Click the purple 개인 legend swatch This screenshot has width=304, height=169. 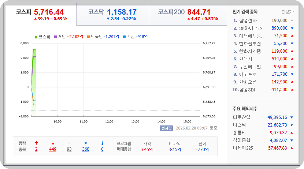pyautogui.click(x=55, y=37)
